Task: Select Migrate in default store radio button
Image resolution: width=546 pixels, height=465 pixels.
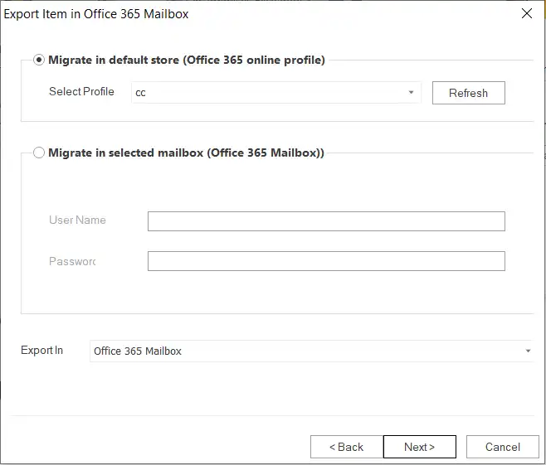Action: pyautogui.click(x=39, y=60)
